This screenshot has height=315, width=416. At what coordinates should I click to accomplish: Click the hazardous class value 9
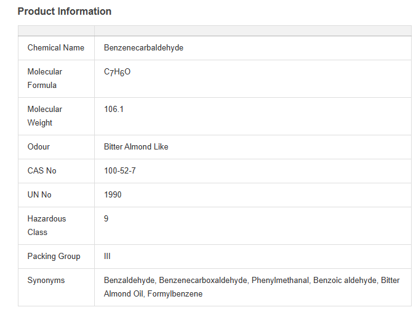[106, 219]
